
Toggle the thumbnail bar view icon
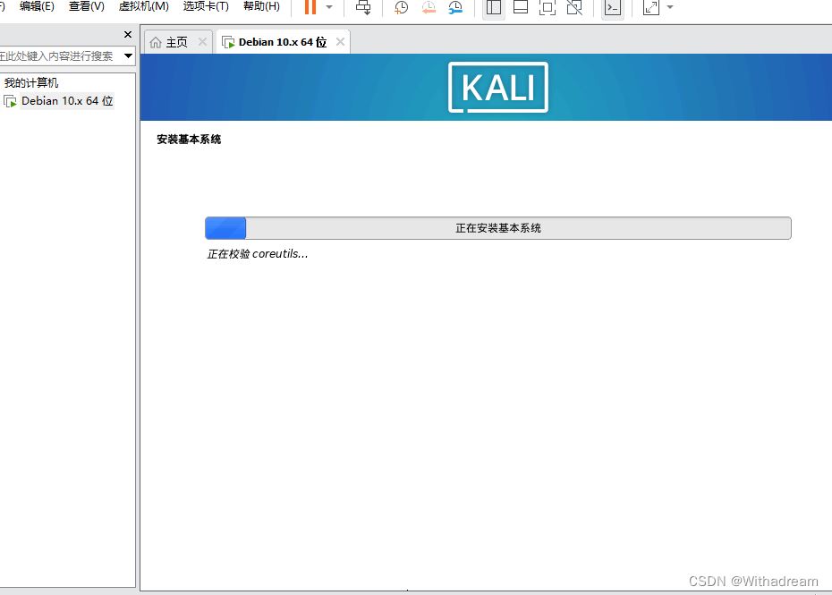point(521,7)
